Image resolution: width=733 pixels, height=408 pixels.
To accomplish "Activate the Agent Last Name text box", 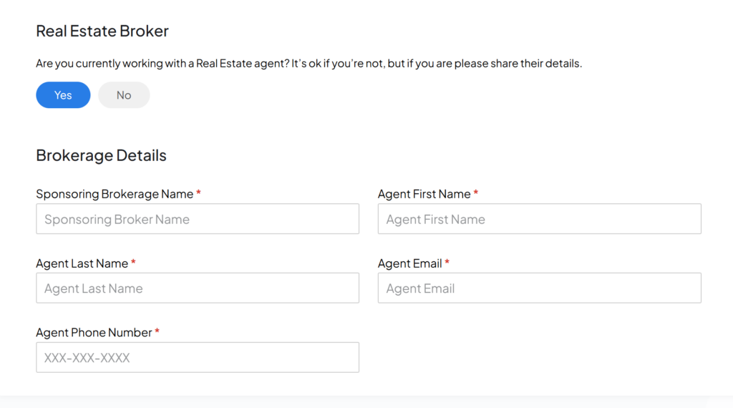I will 198,288.
